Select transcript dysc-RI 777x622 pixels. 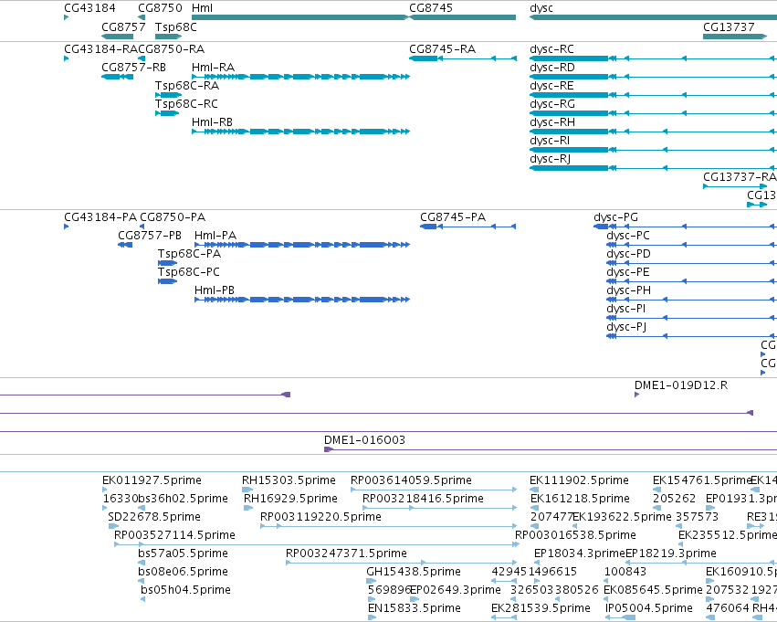click(x=653, y=150)
